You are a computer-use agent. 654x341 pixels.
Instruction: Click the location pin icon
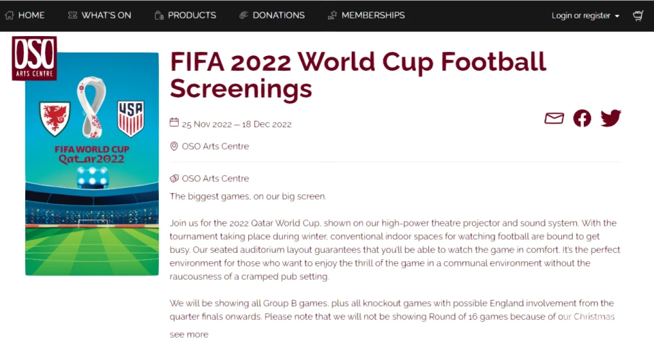tap(175, 147)
